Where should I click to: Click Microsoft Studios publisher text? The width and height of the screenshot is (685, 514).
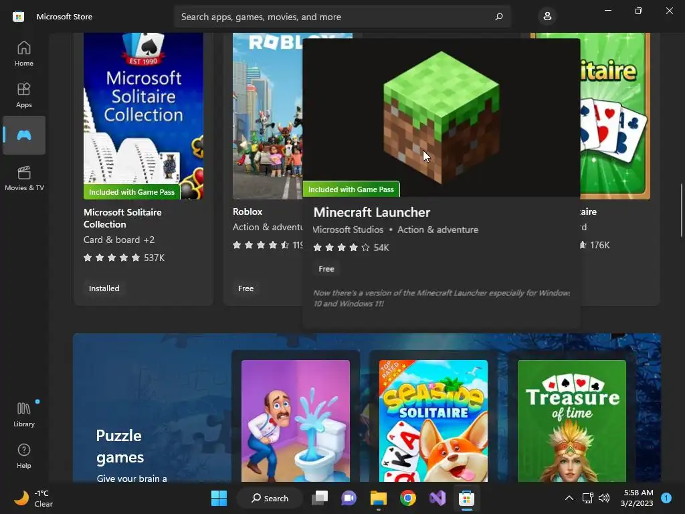[x=348, y=230]
